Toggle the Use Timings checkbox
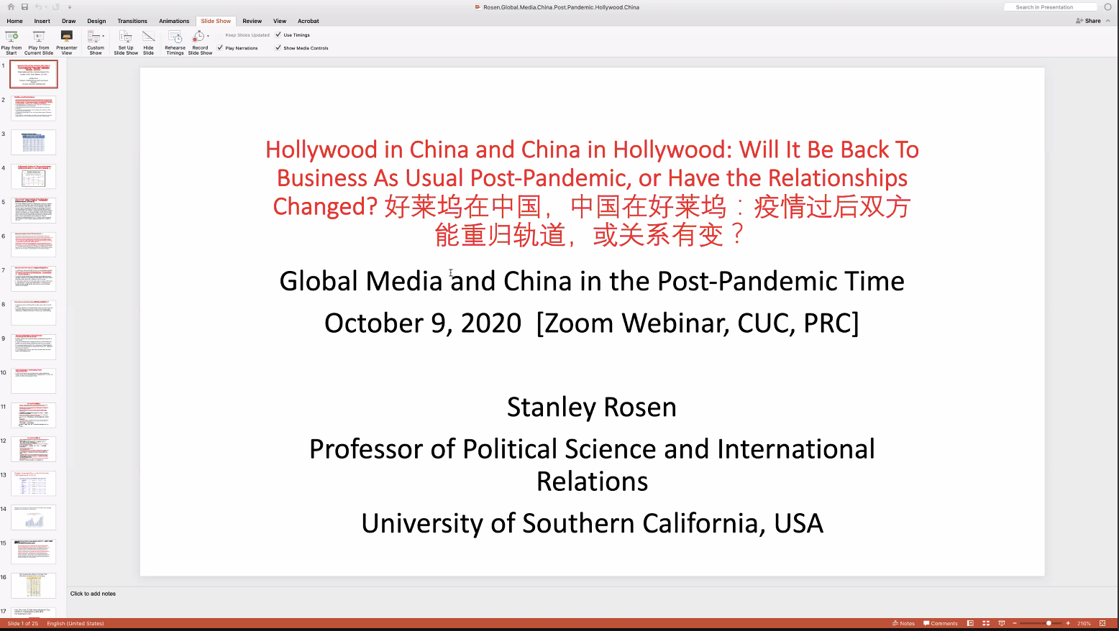 tap(278, 34)
